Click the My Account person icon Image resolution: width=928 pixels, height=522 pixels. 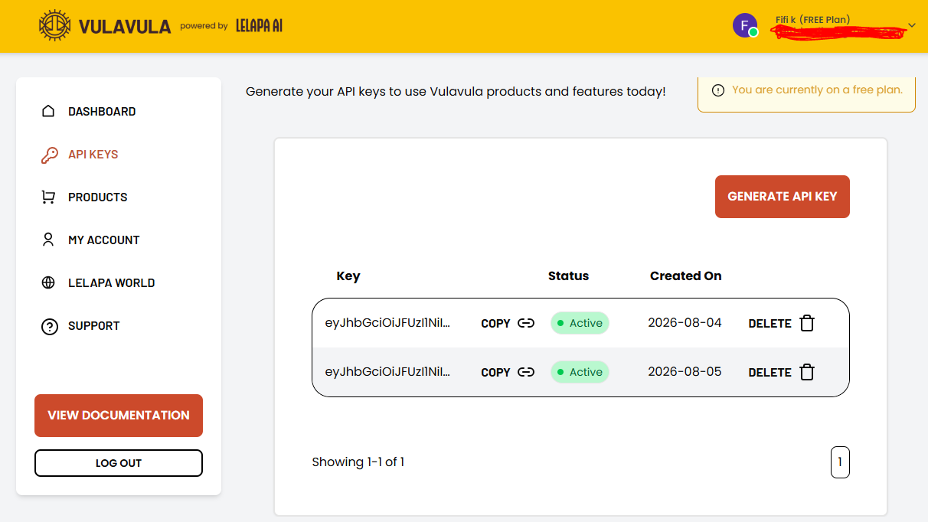click(x=48, y=240)
